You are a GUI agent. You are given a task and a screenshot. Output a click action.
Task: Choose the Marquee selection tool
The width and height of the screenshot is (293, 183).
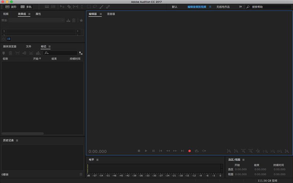pos(89,7)
